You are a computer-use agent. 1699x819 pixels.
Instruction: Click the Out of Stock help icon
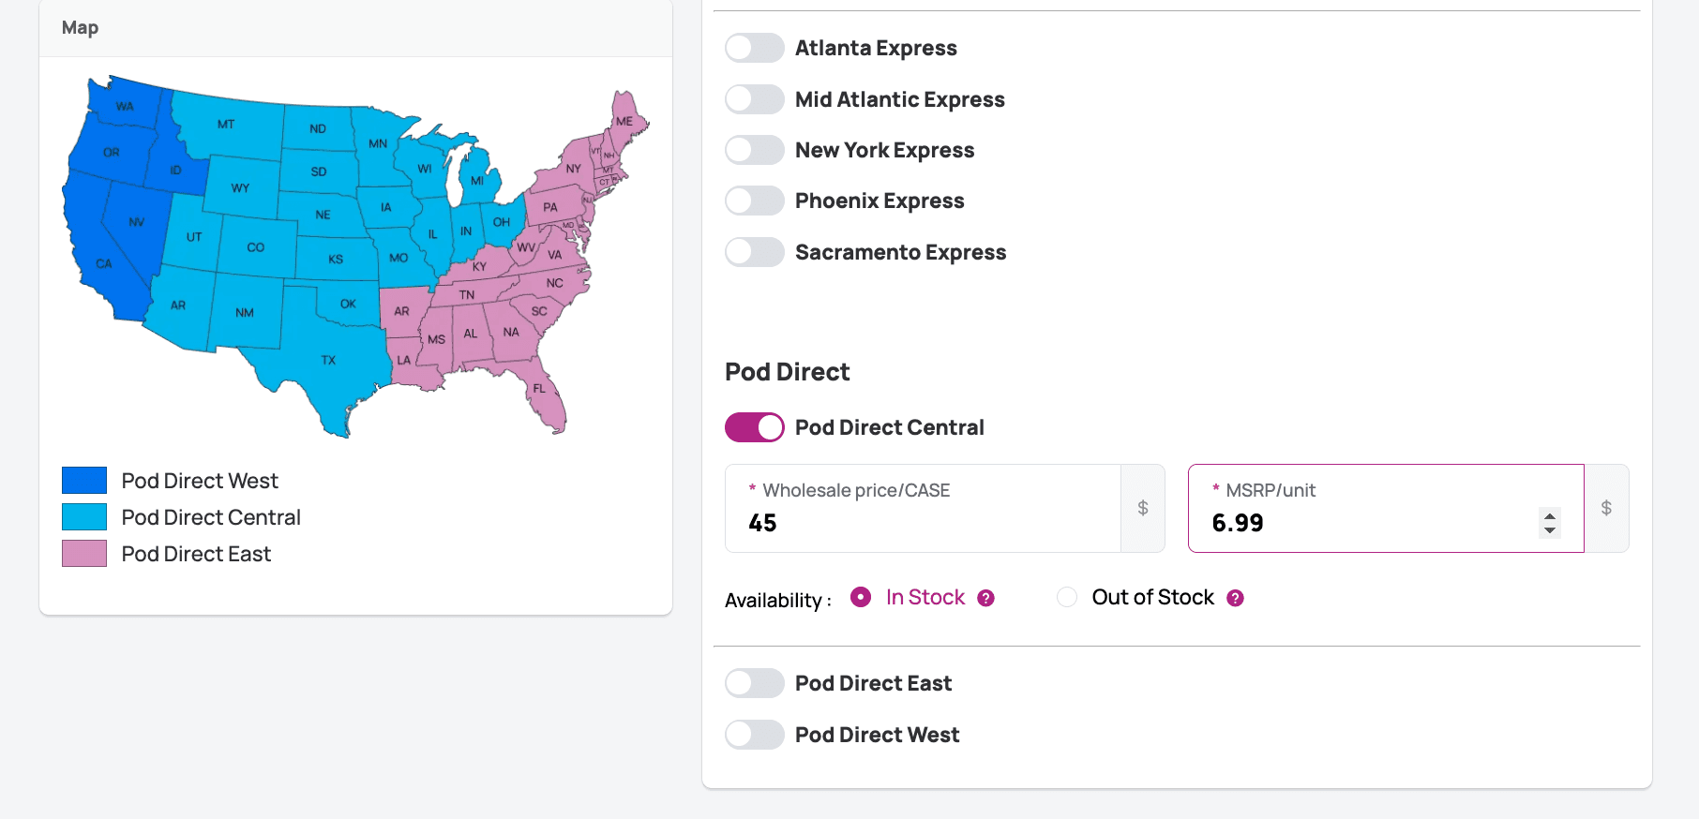[1235, 599]
